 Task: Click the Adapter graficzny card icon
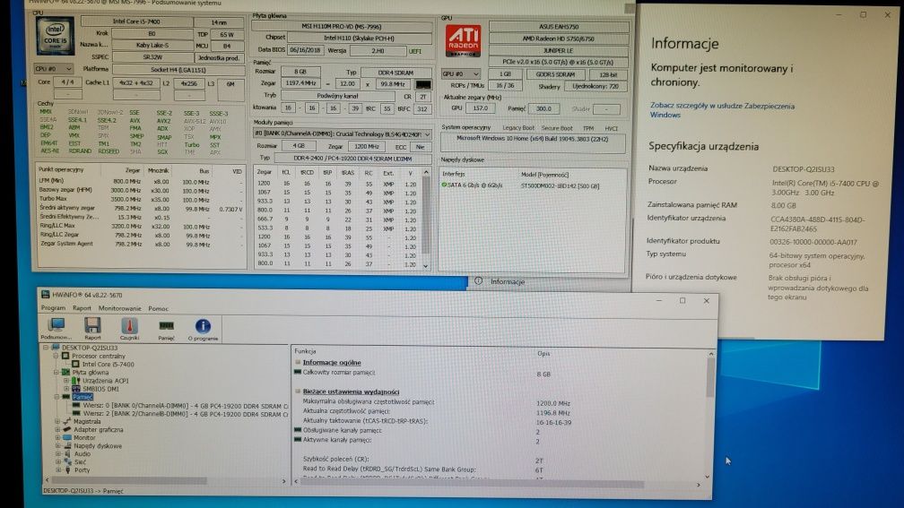66,430
